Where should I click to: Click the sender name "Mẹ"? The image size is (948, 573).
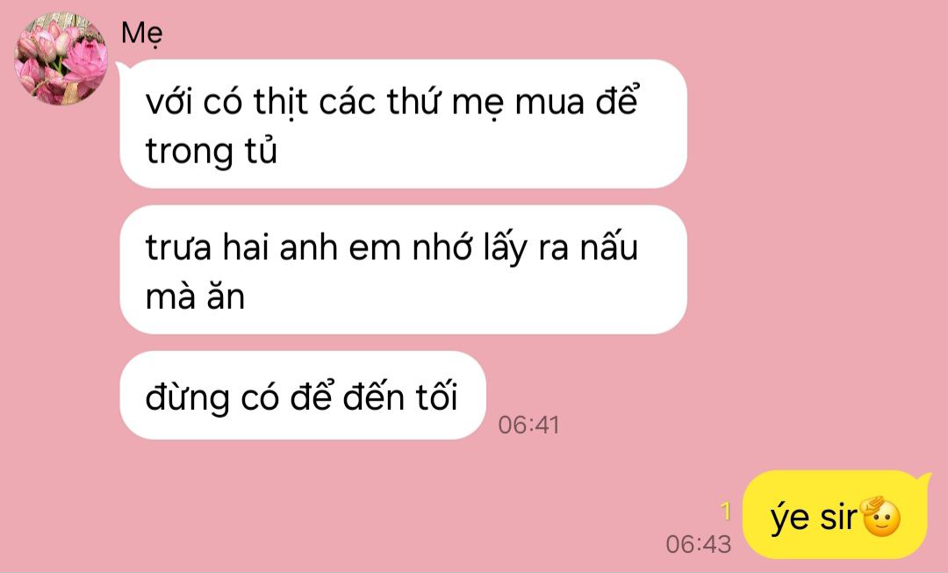coord(141,32)
